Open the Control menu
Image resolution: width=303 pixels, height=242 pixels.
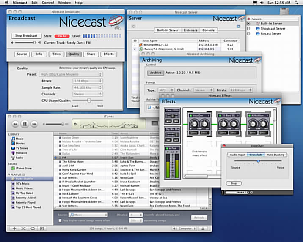pos(48,3)
